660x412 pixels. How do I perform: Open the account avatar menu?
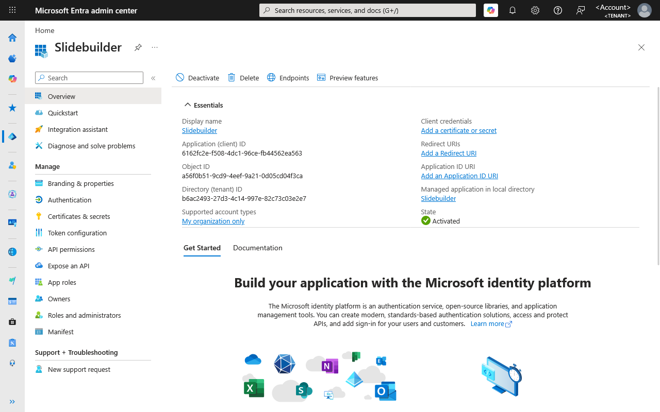click(645, 10)
